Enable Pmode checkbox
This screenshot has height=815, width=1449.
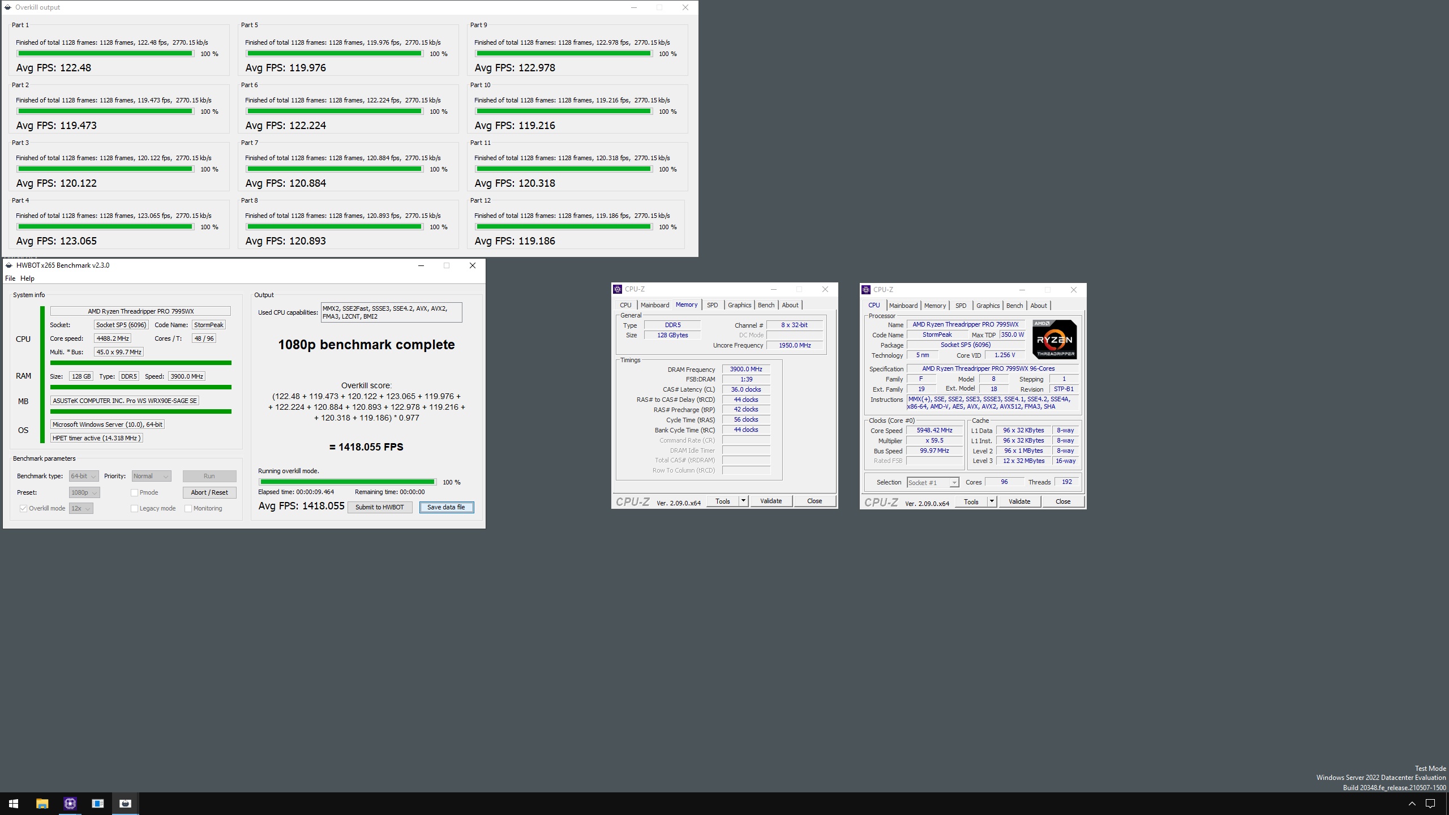tap(134, 492)
